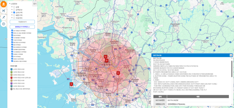Screen dimensions: 234x108
Task: Uncheck the 금지구역 layer checkbox
Action: click(14, 12)
